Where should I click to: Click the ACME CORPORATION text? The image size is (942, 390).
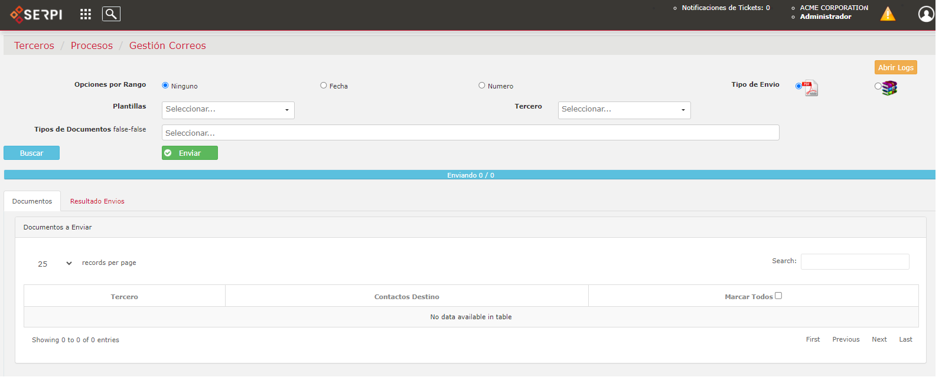click(x=834, y=8)
